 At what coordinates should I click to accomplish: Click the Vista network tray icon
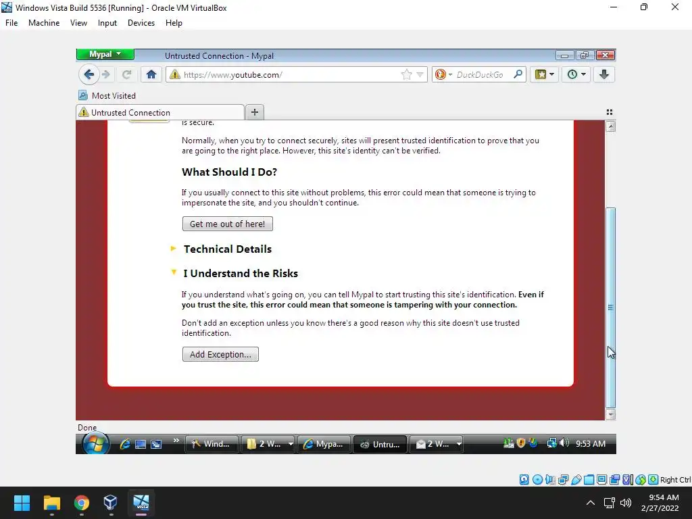pyautogui.click(x=551, y=443)
